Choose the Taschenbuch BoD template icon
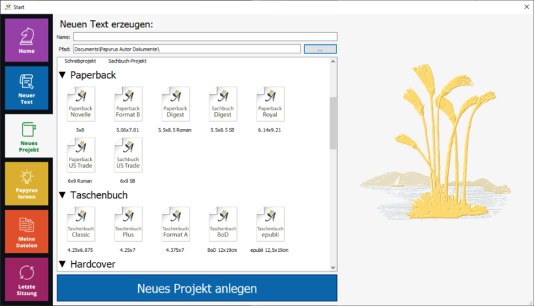This screenshot has width=534, height=306. tap(223, 224)
